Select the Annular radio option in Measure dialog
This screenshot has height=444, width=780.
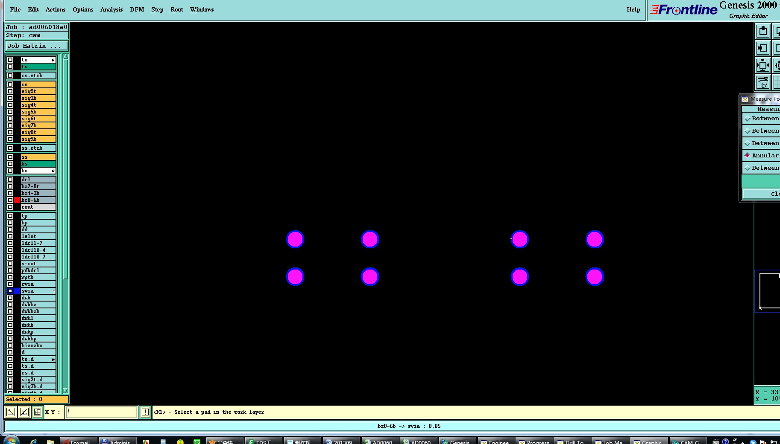pyautogui.click(x=747, y=155)
